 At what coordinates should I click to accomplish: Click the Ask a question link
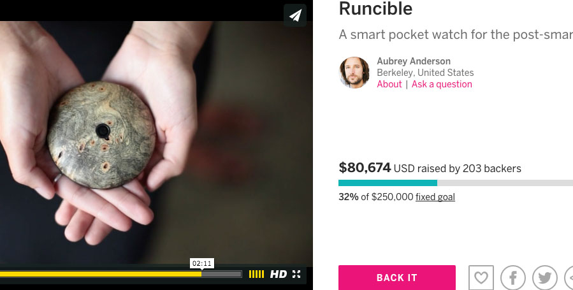point(442,84)
